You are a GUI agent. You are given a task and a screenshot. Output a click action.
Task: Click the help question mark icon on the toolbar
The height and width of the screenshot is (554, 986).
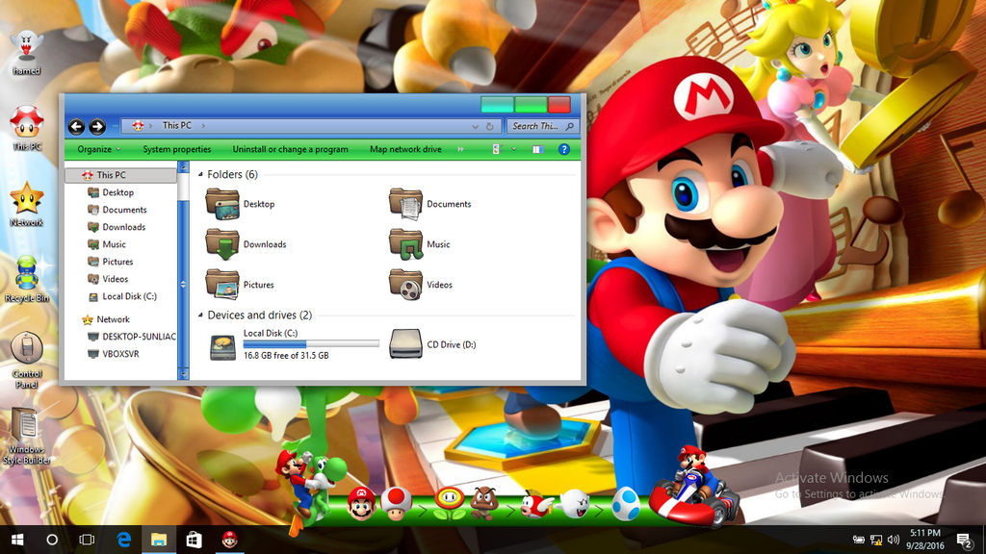coord(564,149)
